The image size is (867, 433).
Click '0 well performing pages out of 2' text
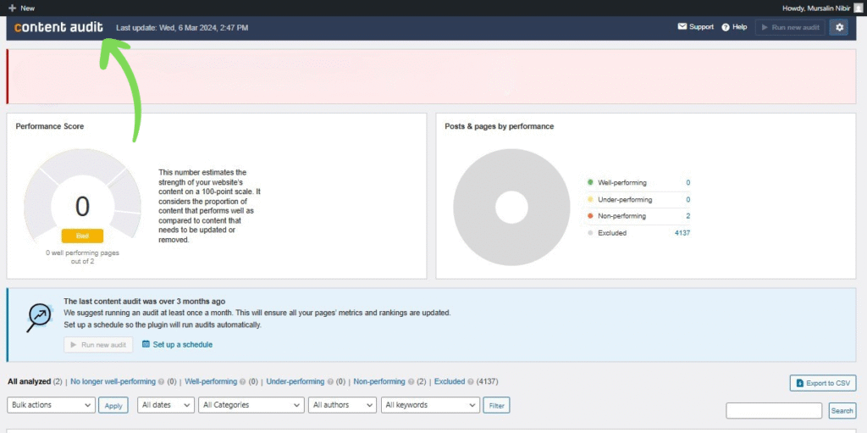pos(82,257)
